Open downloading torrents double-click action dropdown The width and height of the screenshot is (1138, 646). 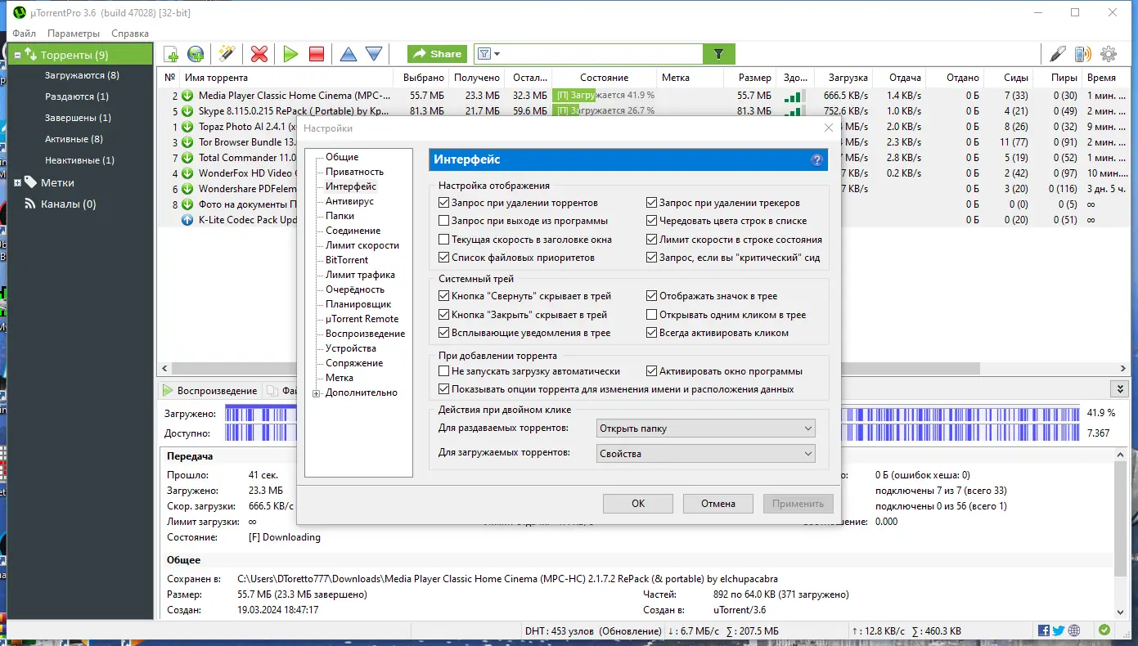[x=705, y=453]
